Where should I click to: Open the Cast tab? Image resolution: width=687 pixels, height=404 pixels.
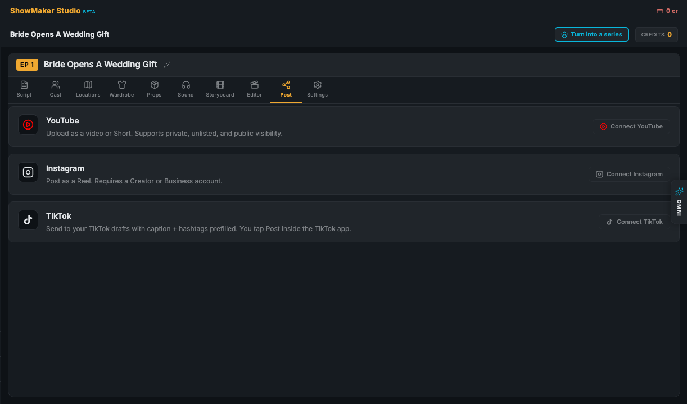56,89
